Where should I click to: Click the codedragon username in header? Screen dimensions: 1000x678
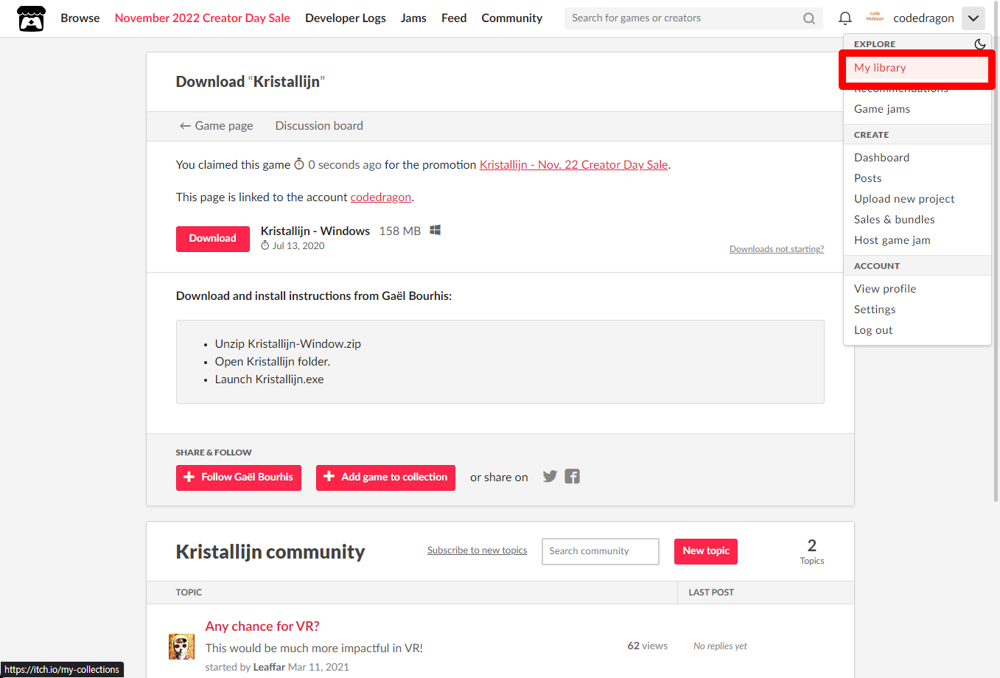click(x=923, y=18)
